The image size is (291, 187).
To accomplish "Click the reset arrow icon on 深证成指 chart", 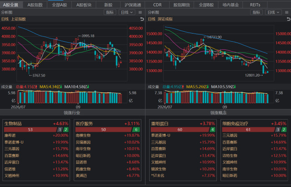I will pyautogui.click(x=288, y=19).
